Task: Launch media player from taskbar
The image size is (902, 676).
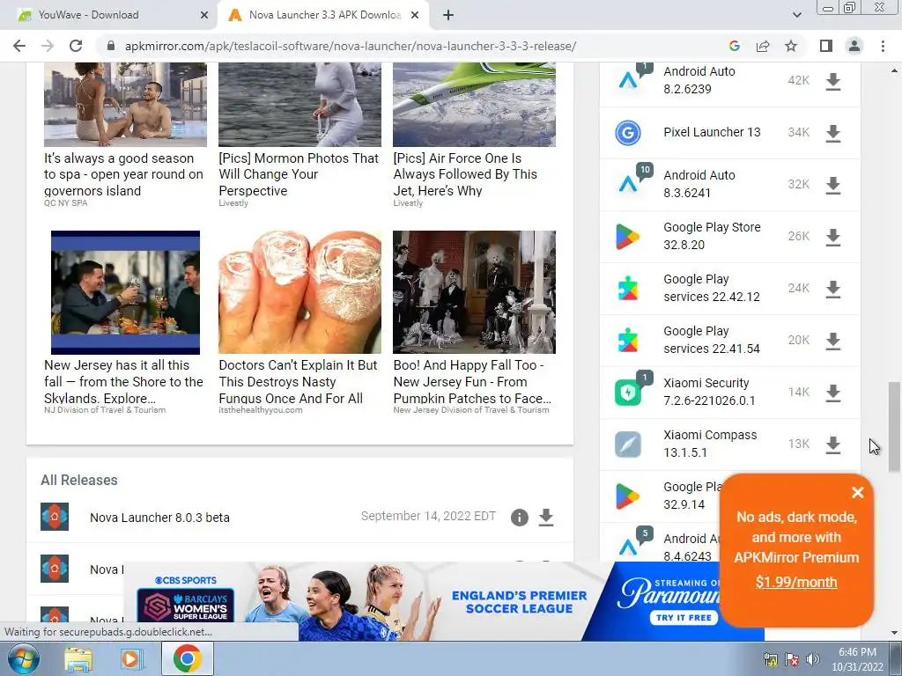Action: (131, 659)
